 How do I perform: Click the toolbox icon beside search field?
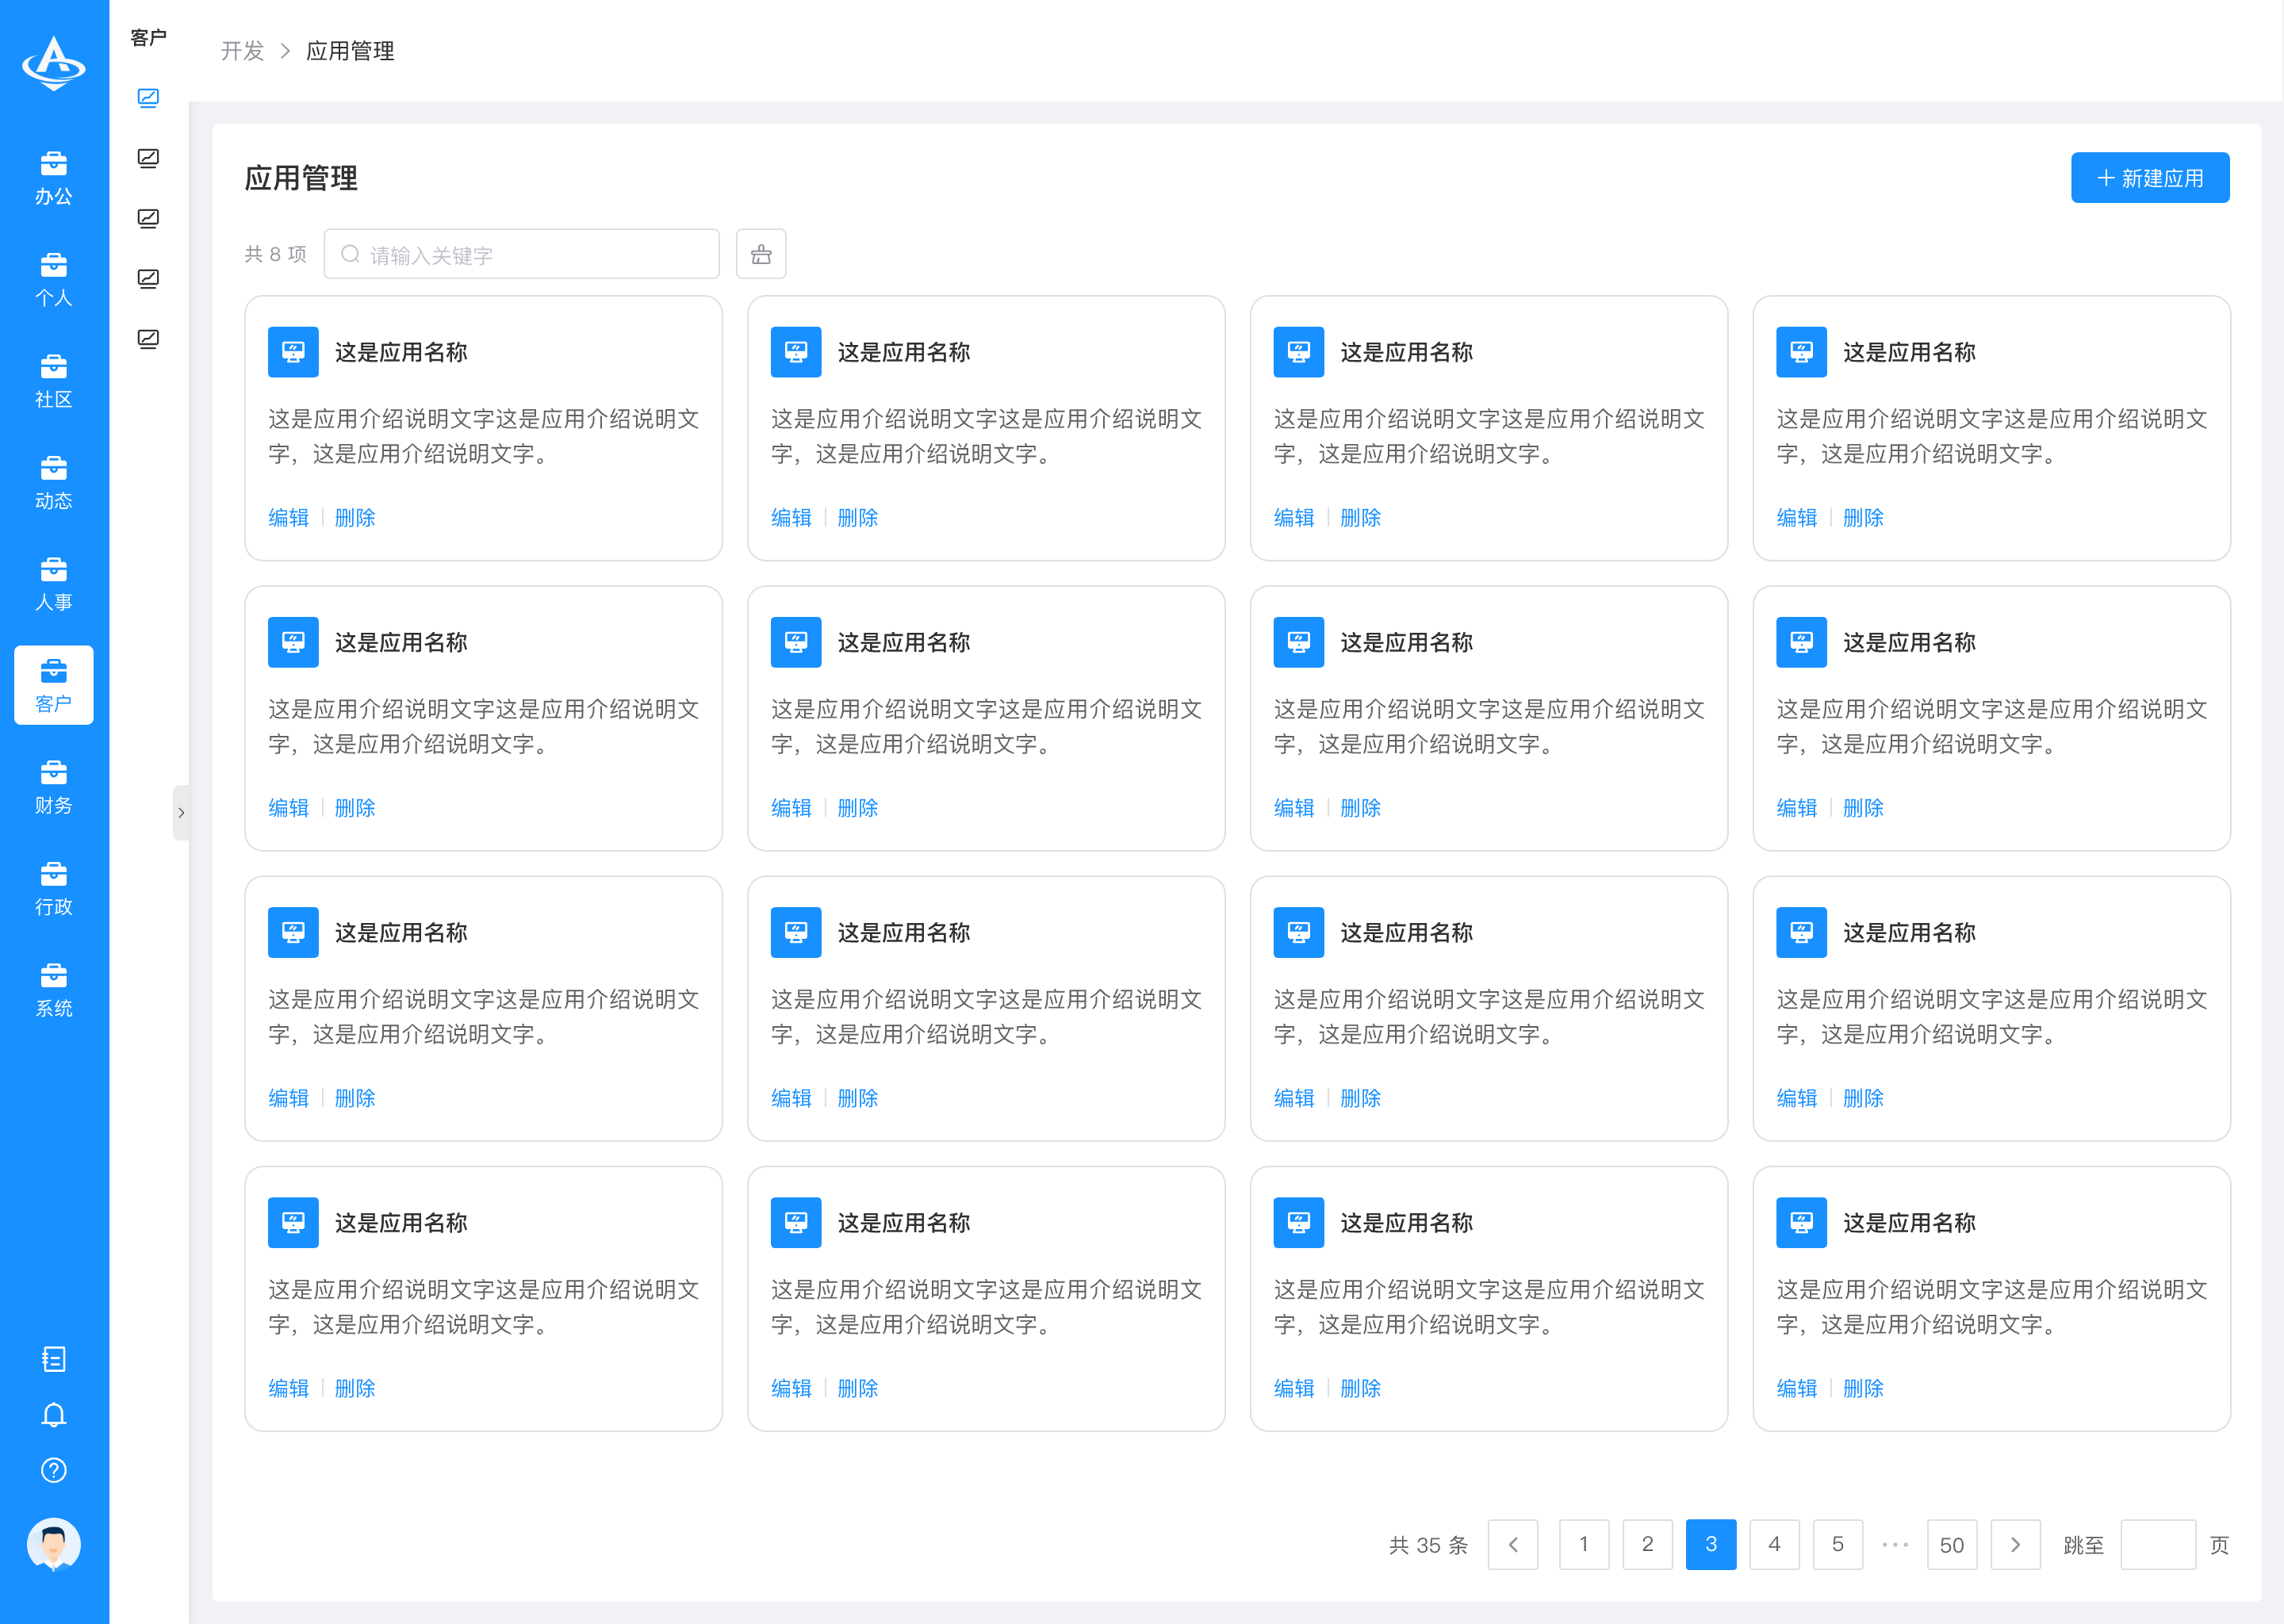[x=761, y=254]
